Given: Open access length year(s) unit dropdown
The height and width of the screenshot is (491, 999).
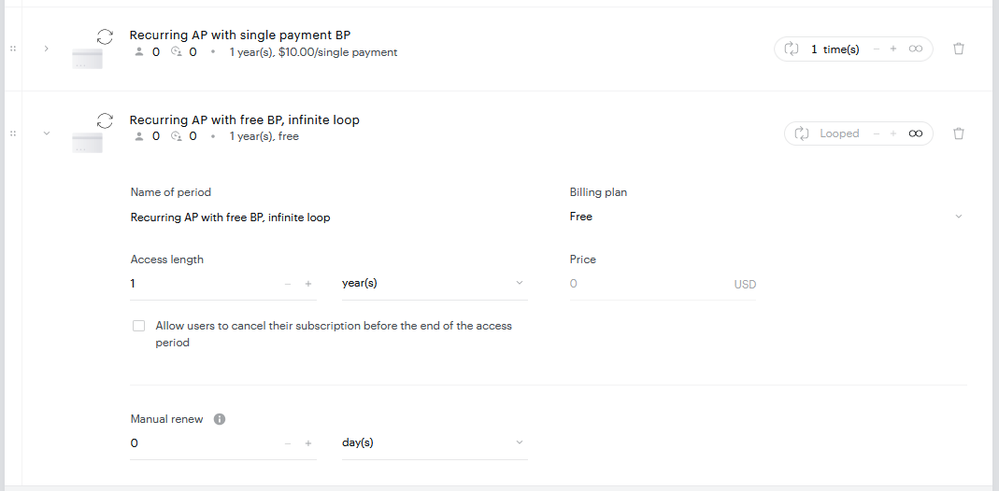Looking at the screenshot, I should point(435,283).
